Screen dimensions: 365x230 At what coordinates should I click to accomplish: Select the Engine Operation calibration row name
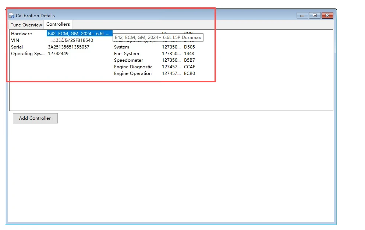[x=133, y=73]
